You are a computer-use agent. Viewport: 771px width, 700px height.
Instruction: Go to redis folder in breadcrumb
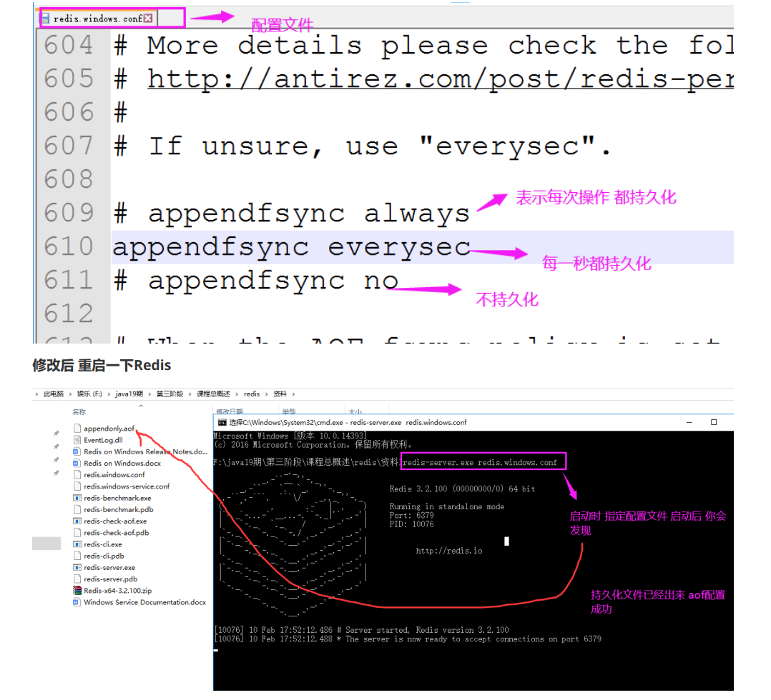pyautogui.click(x=252, y=394)
